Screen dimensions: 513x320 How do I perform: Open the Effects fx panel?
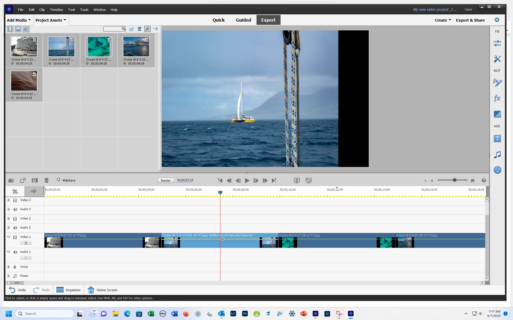[497, 98]
